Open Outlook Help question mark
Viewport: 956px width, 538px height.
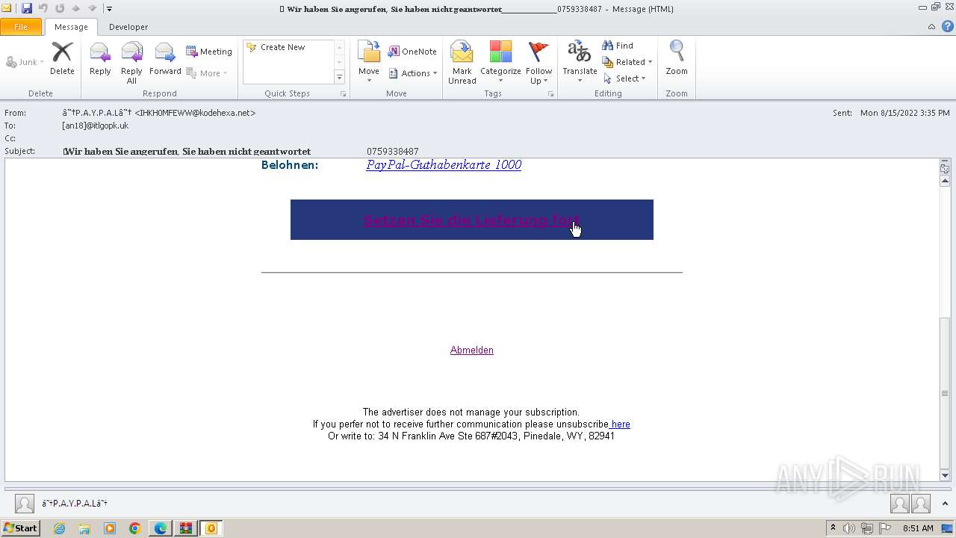pos(947,27)
